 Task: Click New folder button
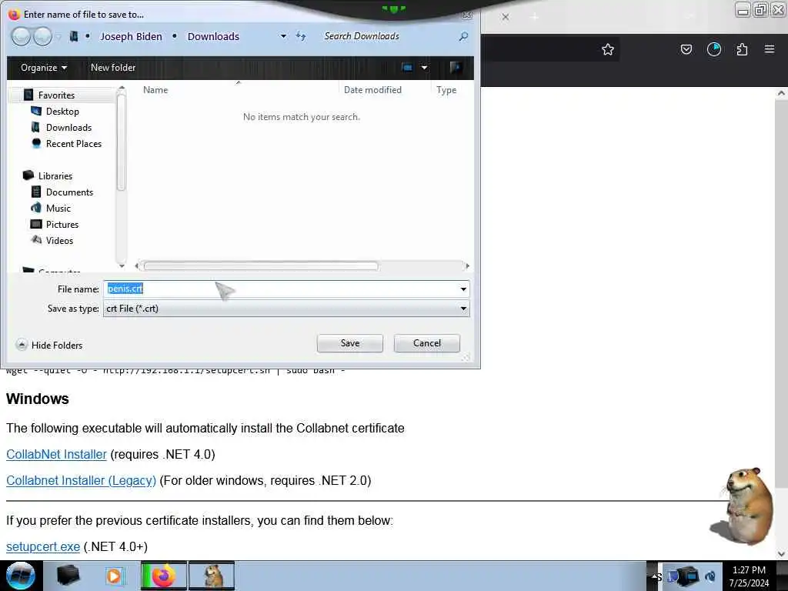point(113,68)
